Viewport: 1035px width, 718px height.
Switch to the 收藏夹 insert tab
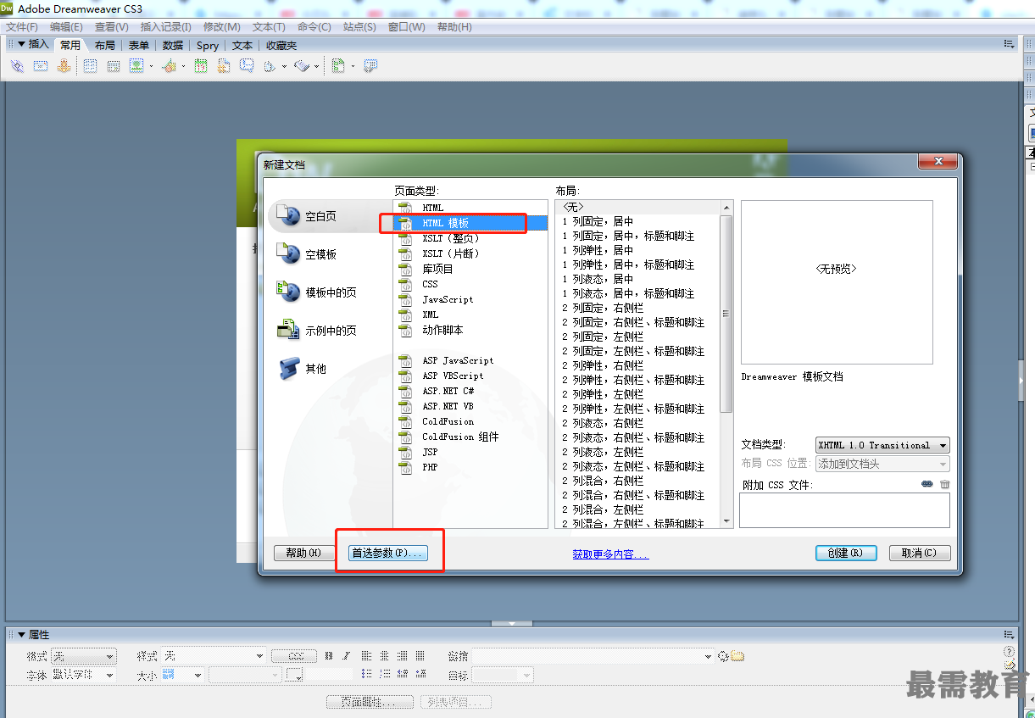coord(281,45)
